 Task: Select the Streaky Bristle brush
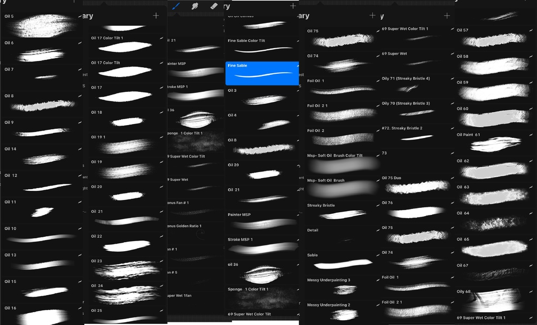pyautogui.click(x=343, y=213)
